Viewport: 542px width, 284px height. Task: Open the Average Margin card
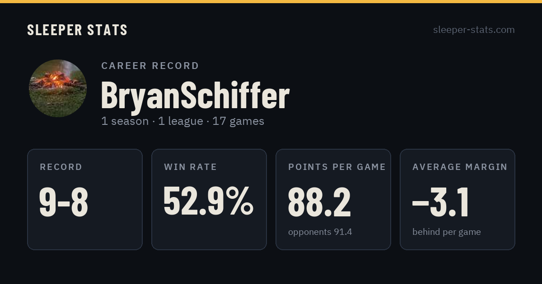pos(458,199)
